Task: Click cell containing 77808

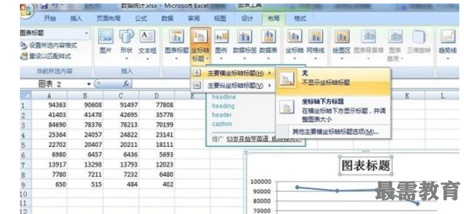Action: coord(156,105)
